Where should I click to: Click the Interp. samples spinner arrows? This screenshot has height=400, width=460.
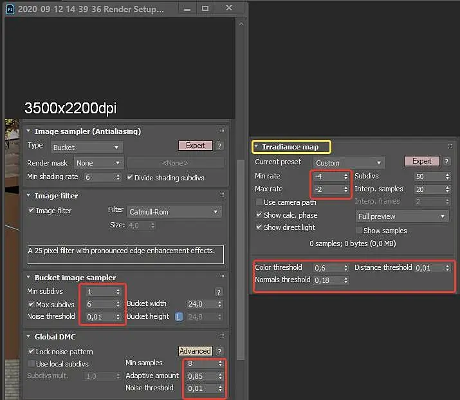[447, 189]
